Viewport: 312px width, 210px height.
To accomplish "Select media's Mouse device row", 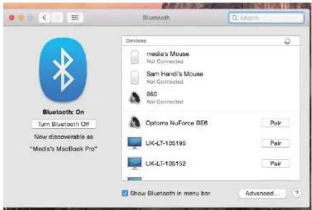I will 211,57.
